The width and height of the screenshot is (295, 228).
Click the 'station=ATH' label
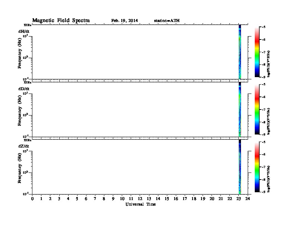pos(167,20)
